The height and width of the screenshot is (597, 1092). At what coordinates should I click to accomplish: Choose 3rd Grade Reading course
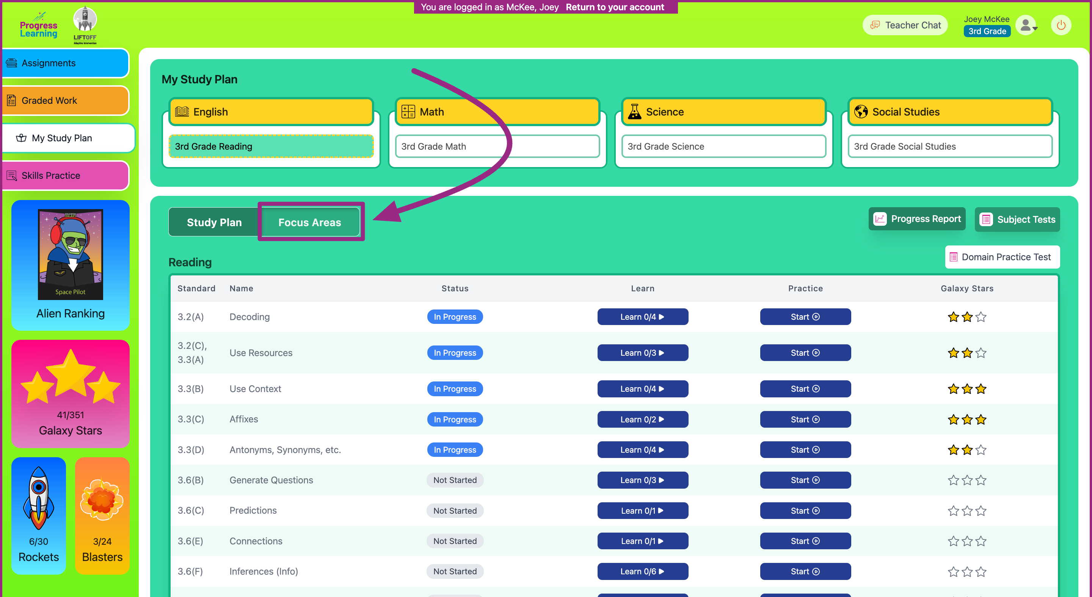[x=271, y=147]
